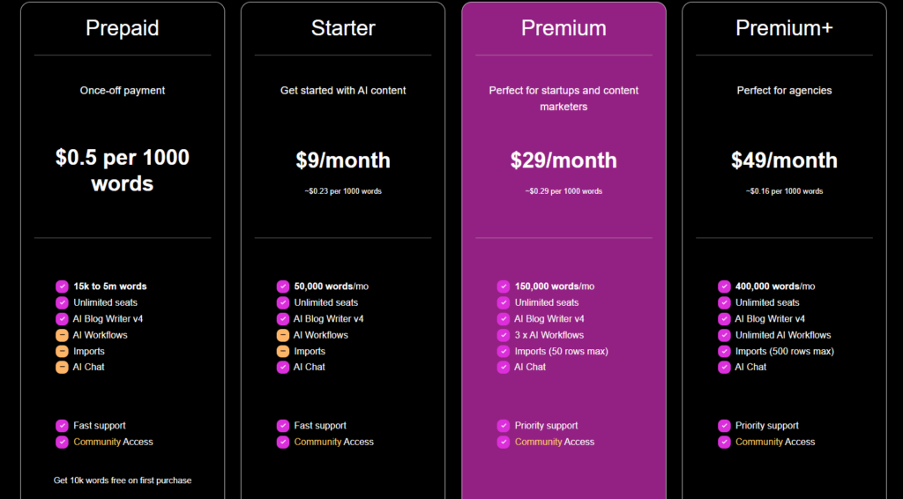Click the check icon next to Imports (50 rows max)

(x=504, y=351)
